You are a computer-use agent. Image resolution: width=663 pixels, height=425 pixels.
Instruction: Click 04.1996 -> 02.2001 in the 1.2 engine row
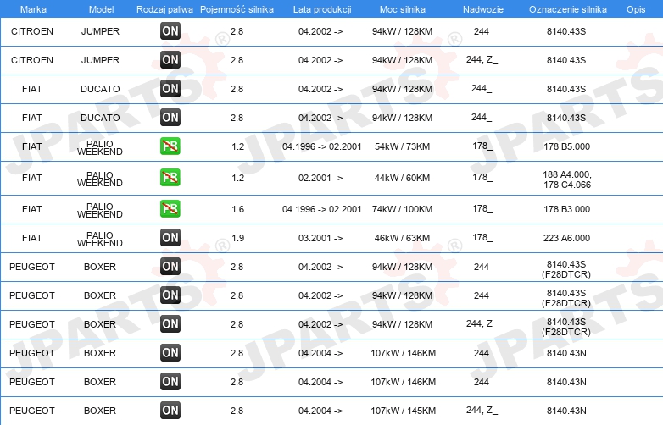322,146
